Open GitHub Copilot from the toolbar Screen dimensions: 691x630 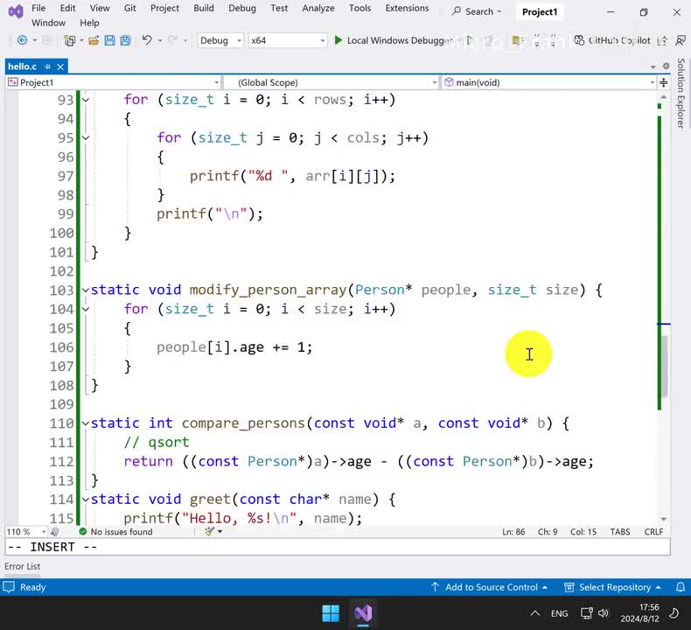[612, 40]
